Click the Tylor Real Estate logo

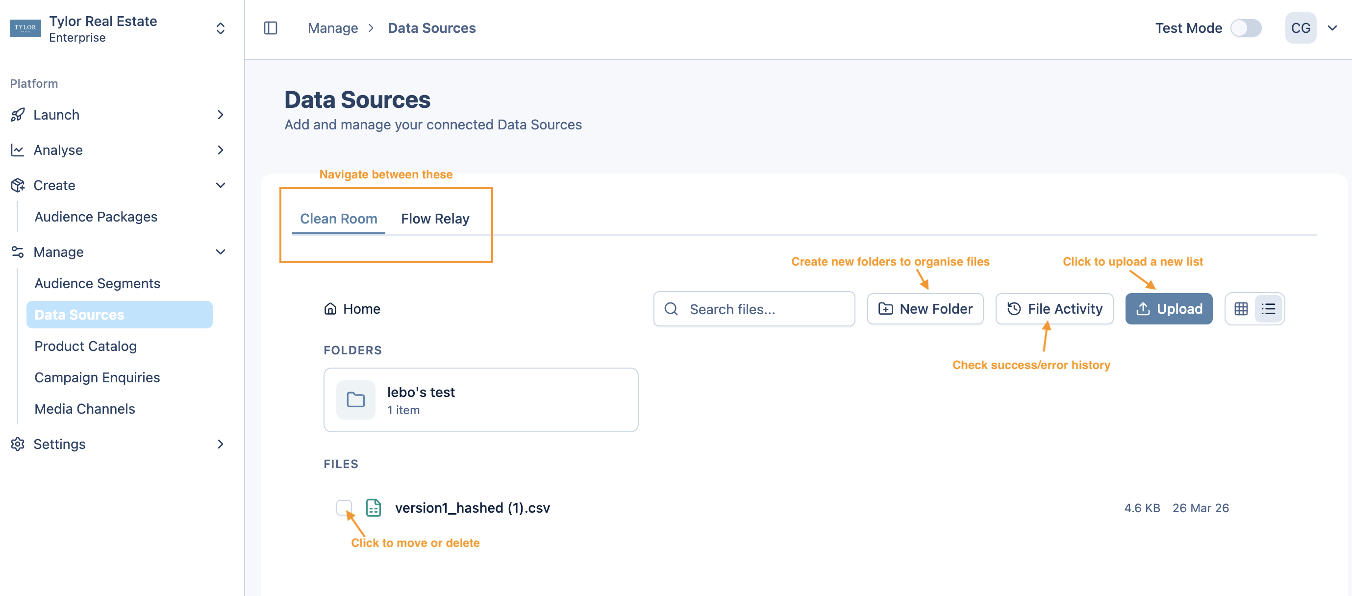[25, 28]
